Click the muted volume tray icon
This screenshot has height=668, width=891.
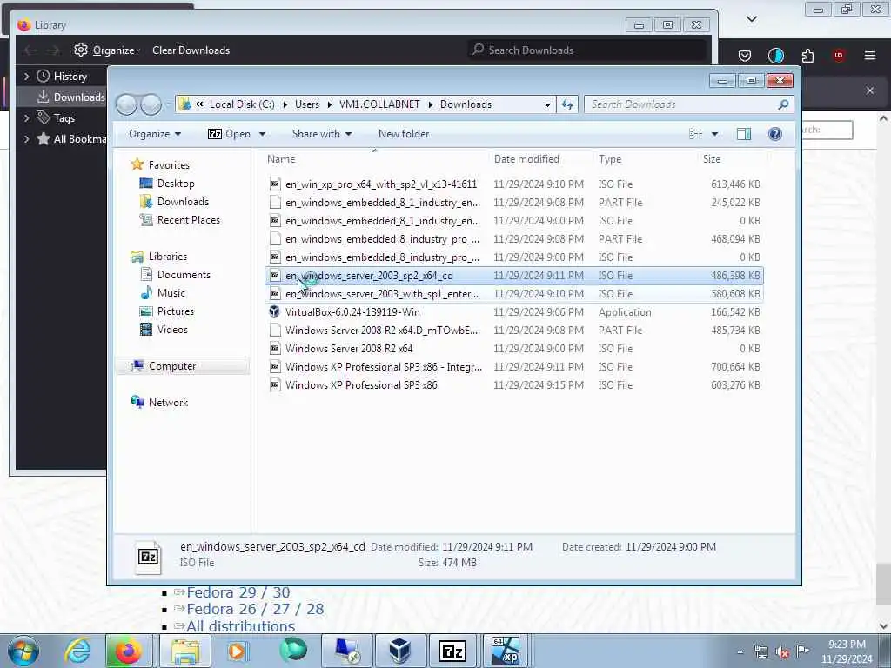(x=782, y=651)
